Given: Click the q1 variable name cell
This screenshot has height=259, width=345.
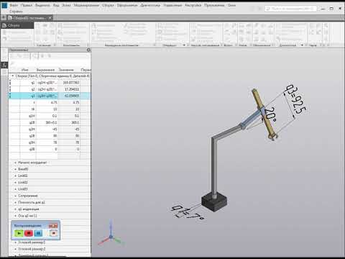Looking at the screenshot, I should [x=28, y=83].
